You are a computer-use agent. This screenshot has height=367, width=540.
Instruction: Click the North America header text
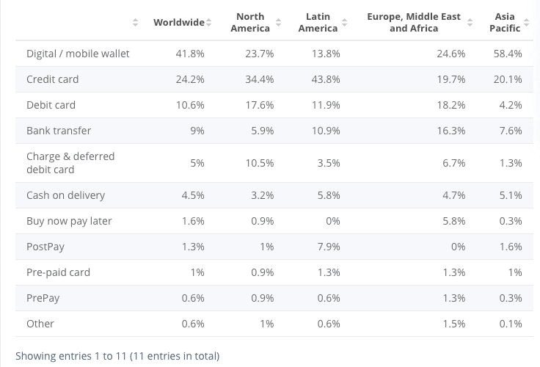tap(250, 23)
